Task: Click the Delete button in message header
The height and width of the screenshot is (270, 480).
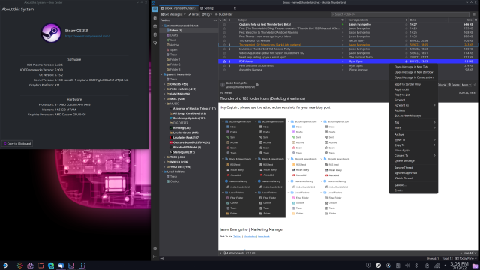Action: coord(454,85)
